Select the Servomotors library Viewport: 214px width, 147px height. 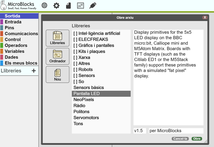[x=86, y=118]
